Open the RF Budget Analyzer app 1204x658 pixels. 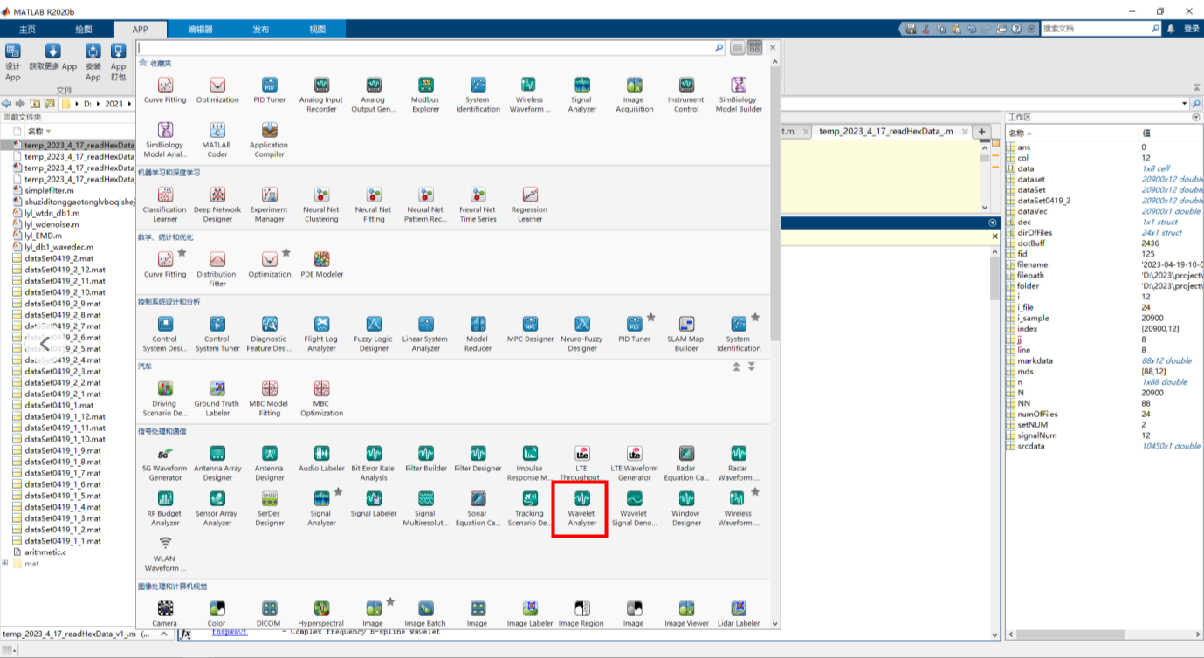[x=165, y=508]
